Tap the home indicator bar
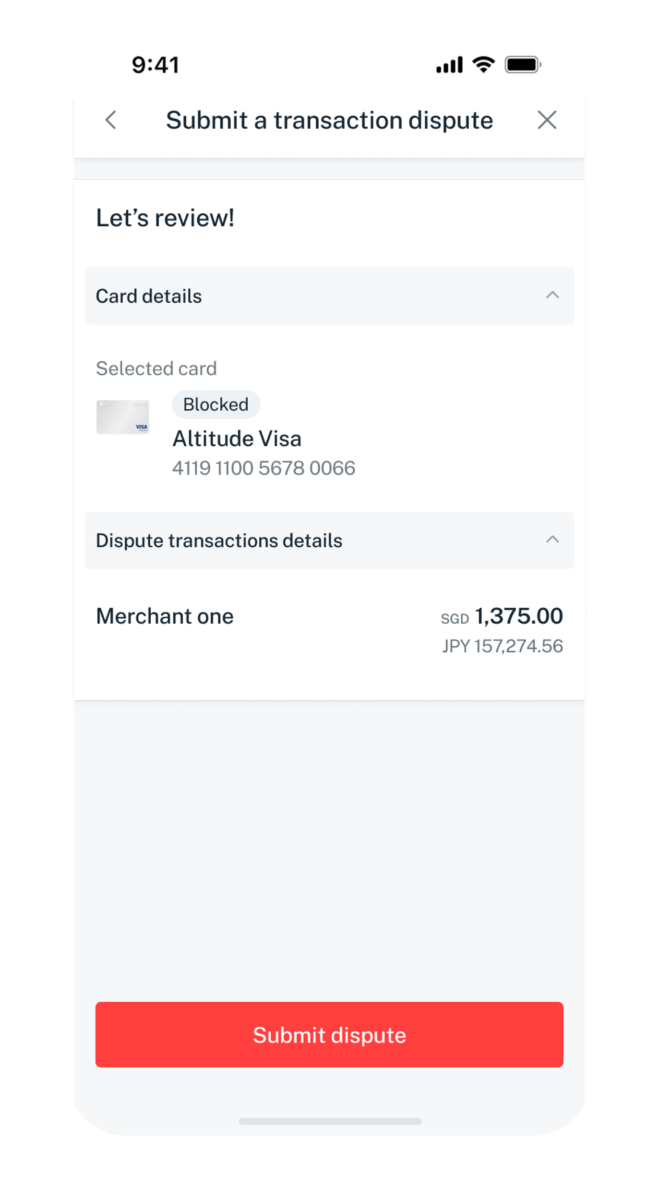This screenshot has width=659, height=1189. point(330,1121)
